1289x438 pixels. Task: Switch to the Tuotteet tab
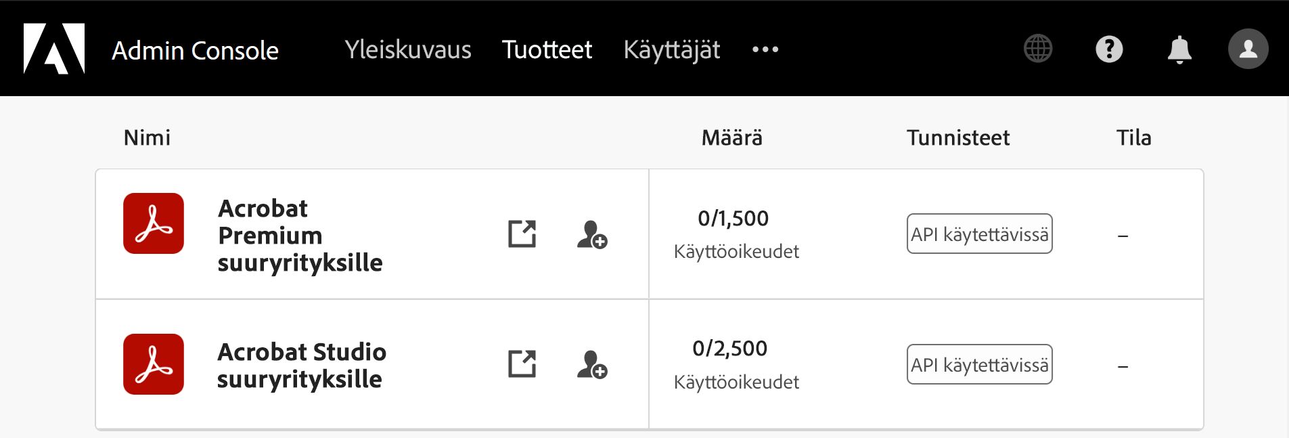click(x=546, y=49)
